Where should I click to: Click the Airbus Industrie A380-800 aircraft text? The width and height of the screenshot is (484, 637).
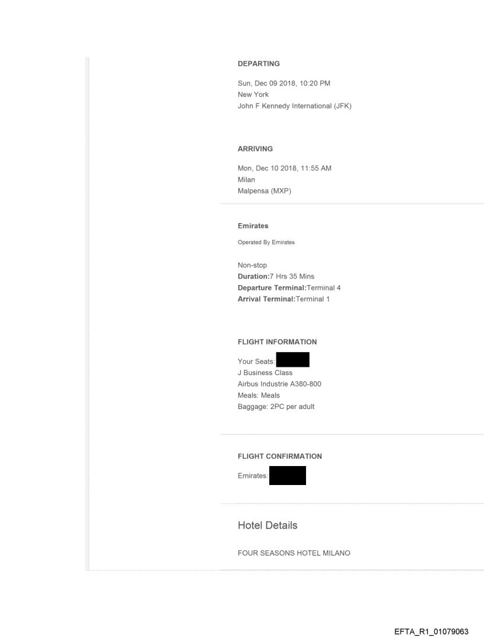click(279, 384)
